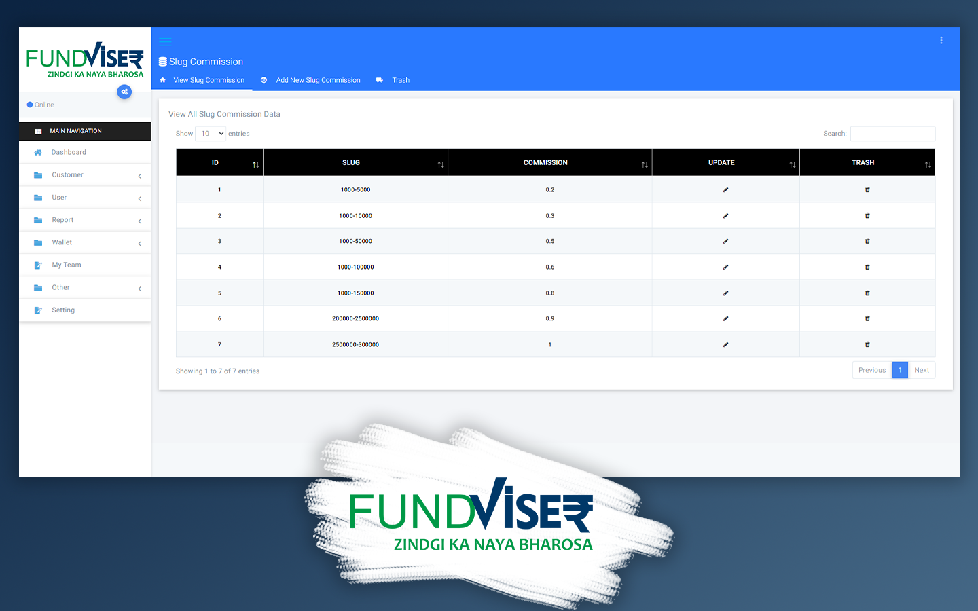Trash the 1000-5000 slug row
This screenshot has width=978, height=611.
pos(867,190)
